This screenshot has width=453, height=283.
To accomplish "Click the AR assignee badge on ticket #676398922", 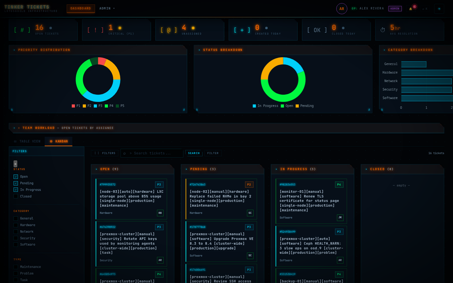I will [160, 260].
